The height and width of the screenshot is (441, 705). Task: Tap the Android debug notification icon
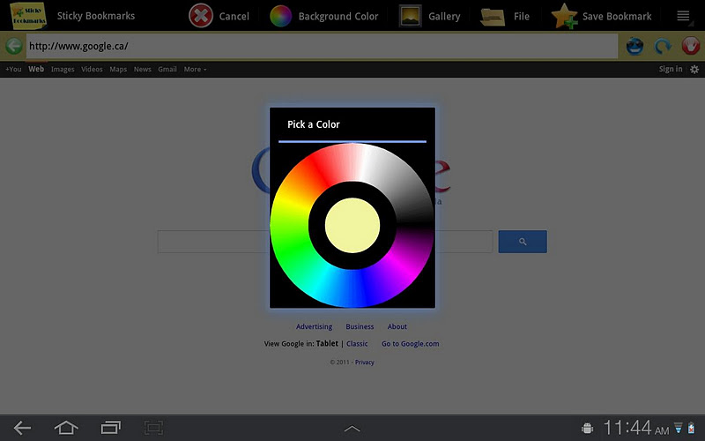tap(587, 428)
